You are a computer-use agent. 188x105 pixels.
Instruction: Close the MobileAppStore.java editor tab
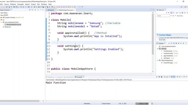[75, 10]
